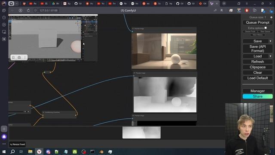275x155 pixels.
Task: Open the terminal window taskbar icon
Action: pos(92,152)
